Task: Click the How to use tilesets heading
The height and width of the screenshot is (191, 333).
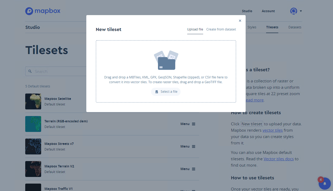Action: tap(253, 178)
